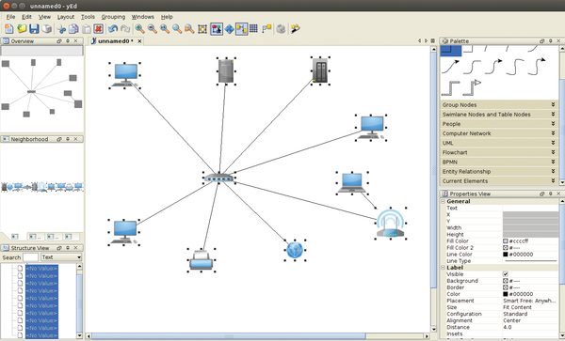Select the globe internet node on canvas
The image size is (565, 341).
click(x=295, y=250)
